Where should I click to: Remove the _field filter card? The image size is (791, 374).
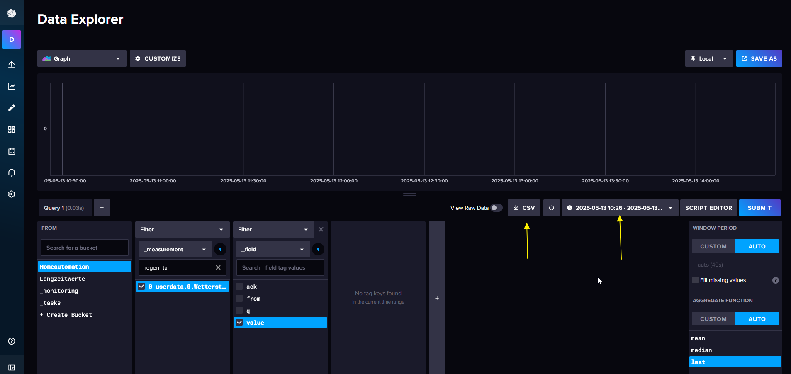tap(321, 229)
